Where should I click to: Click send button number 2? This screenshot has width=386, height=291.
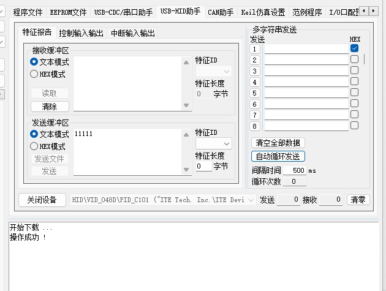pyautogui.click(x=254, y=60)
